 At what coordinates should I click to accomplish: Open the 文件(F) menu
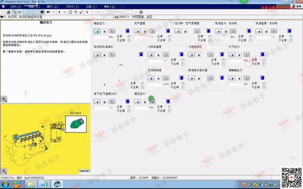pos(16,7)
